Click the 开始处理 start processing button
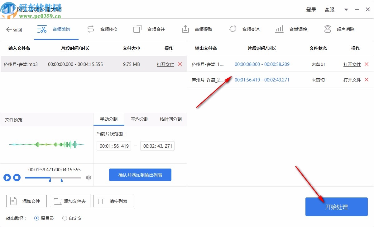Viewport: 374px width, 227px height. click(x=336, y=207)
